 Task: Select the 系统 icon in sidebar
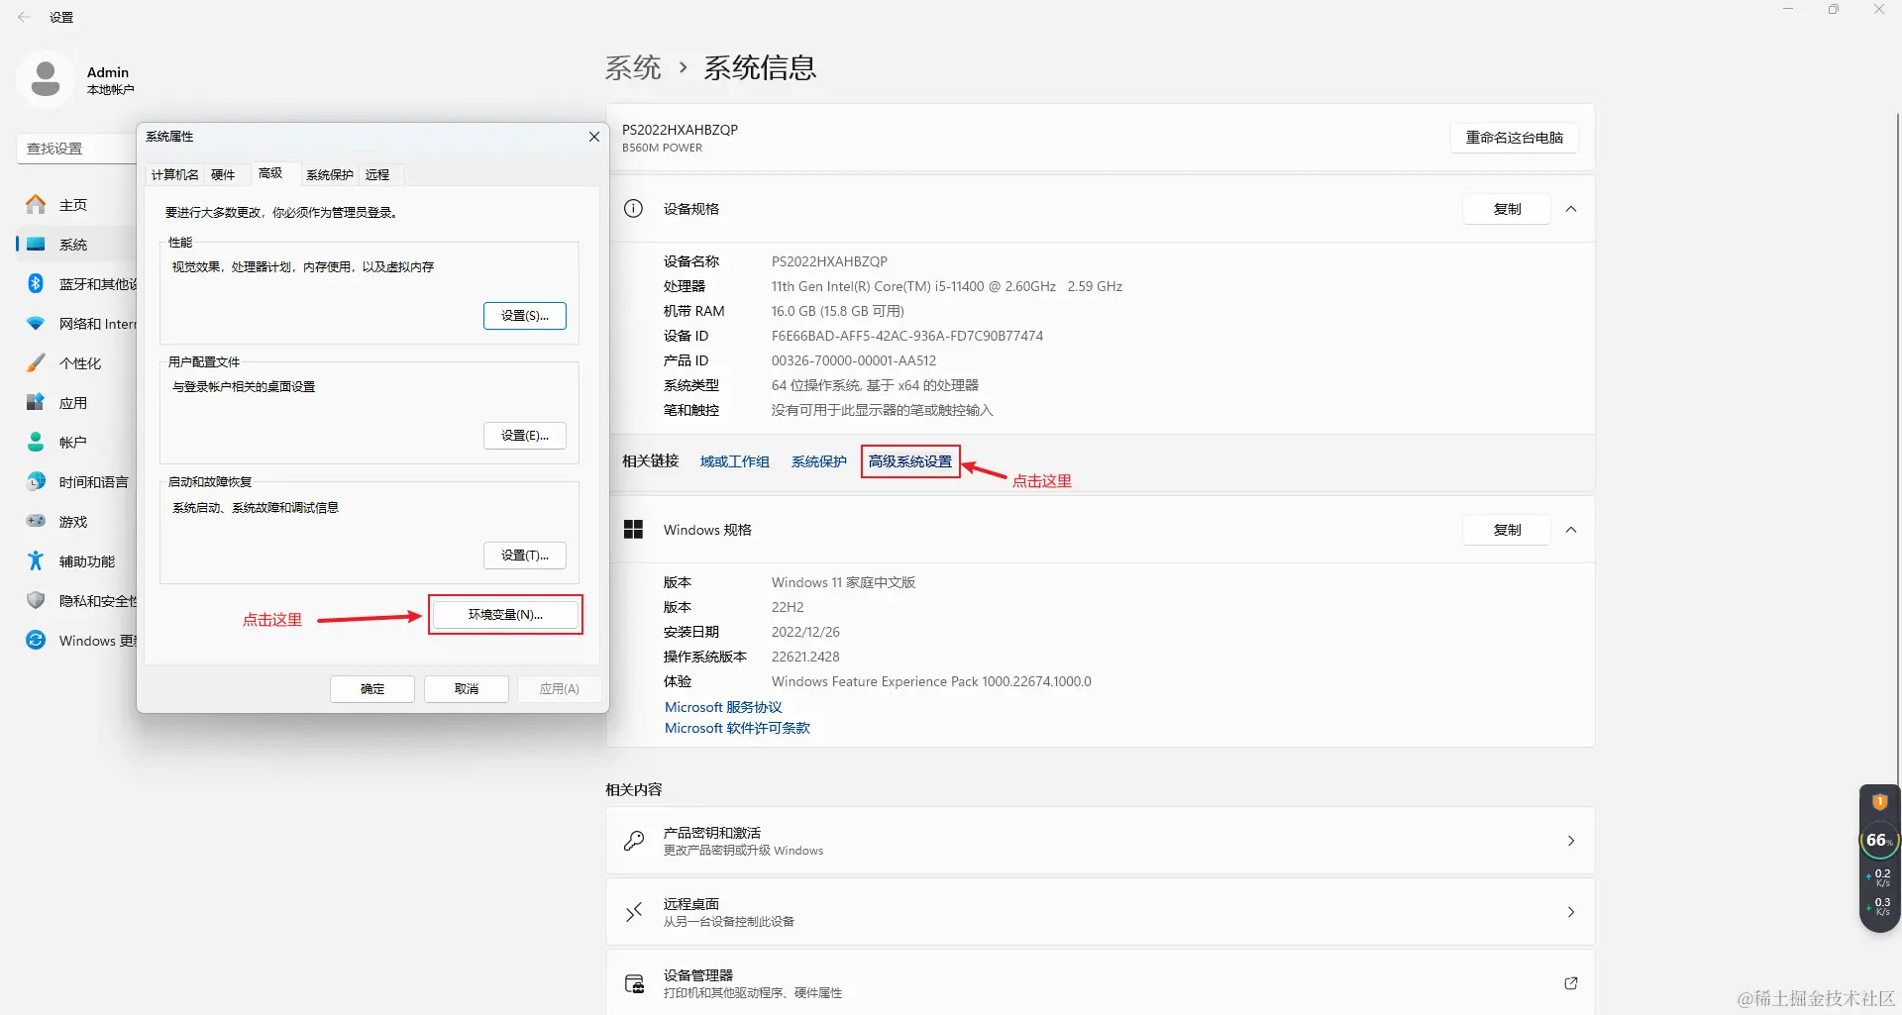click(x=36, y=245)
